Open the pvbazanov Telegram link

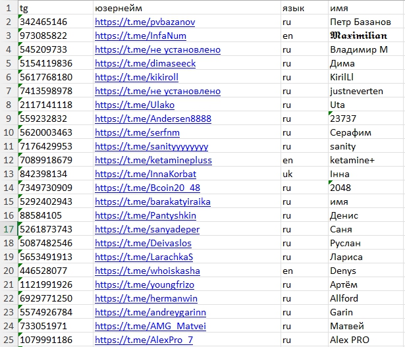point(145,22)
